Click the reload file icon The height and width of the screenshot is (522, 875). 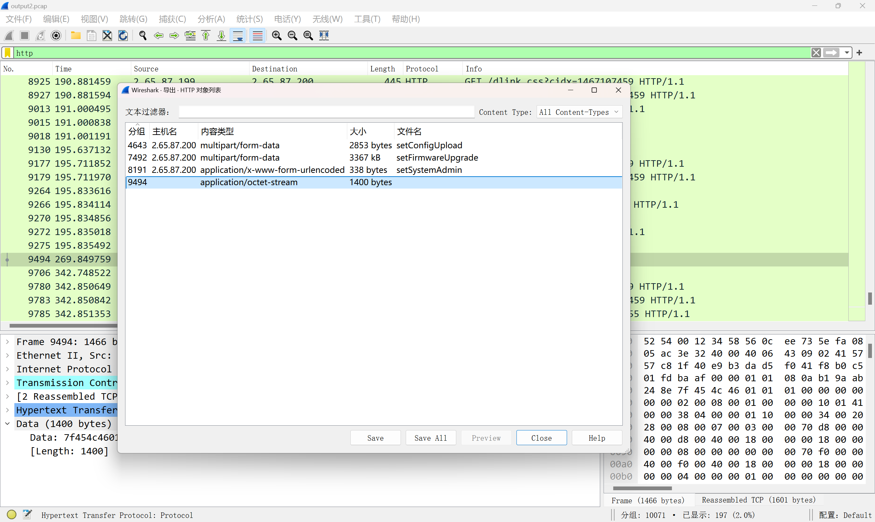[x=123, y=36]
